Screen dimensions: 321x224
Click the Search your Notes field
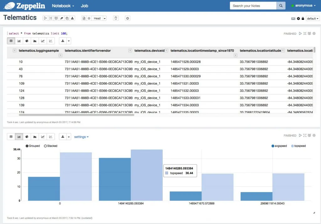point(253,6)
